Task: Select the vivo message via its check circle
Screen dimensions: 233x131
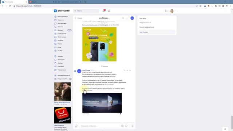Action: pyautogui.click(x=75, y=71)
